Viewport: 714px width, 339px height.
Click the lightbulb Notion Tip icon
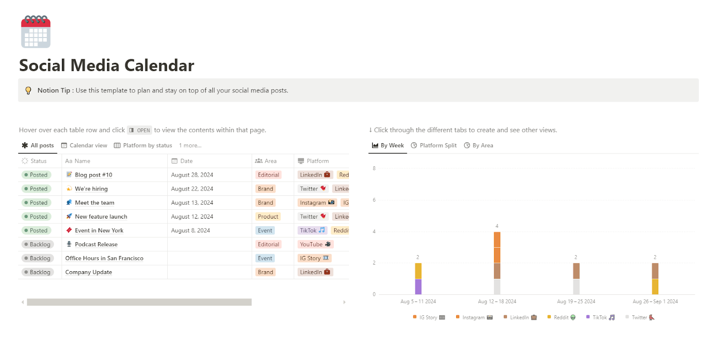pyautogui.click(x=28, y=91)
